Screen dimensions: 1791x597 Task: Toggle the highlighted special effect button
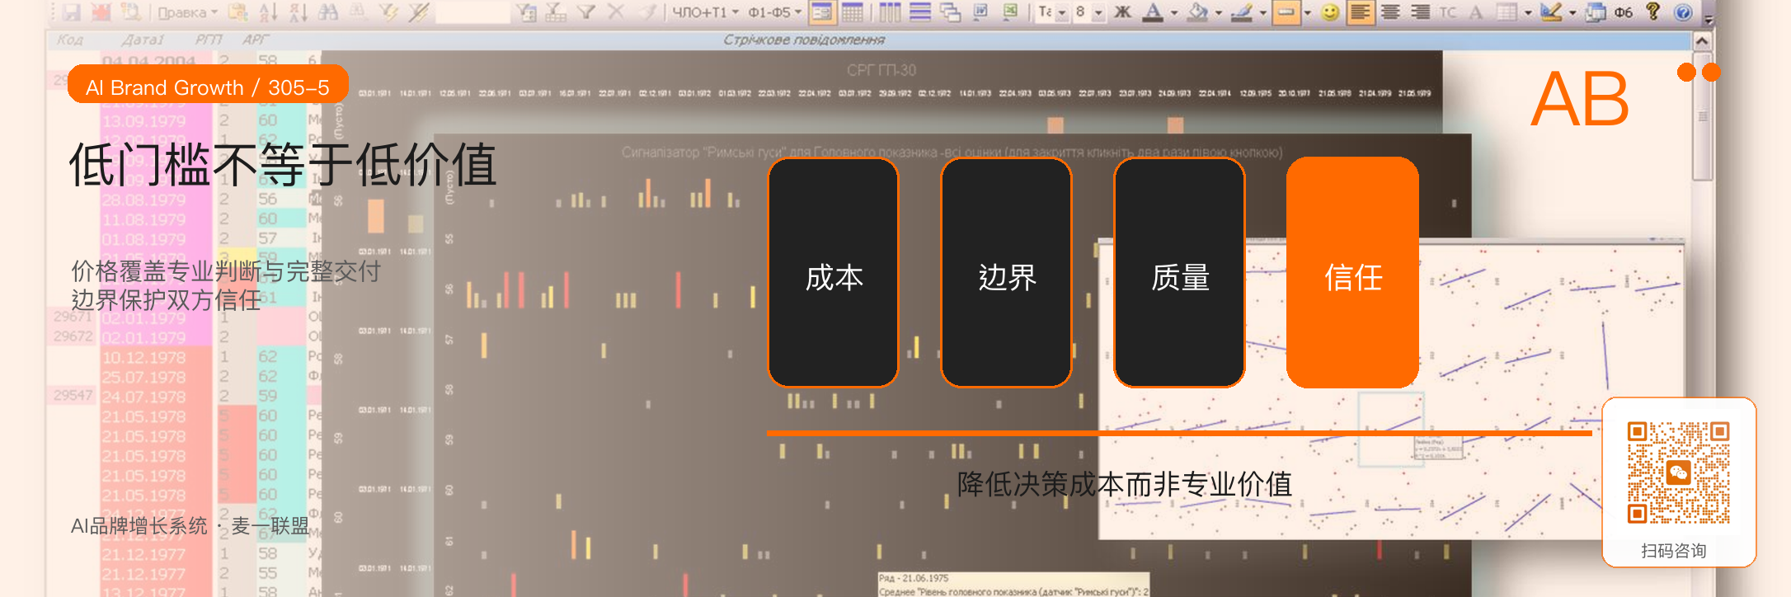[1286, 12]
